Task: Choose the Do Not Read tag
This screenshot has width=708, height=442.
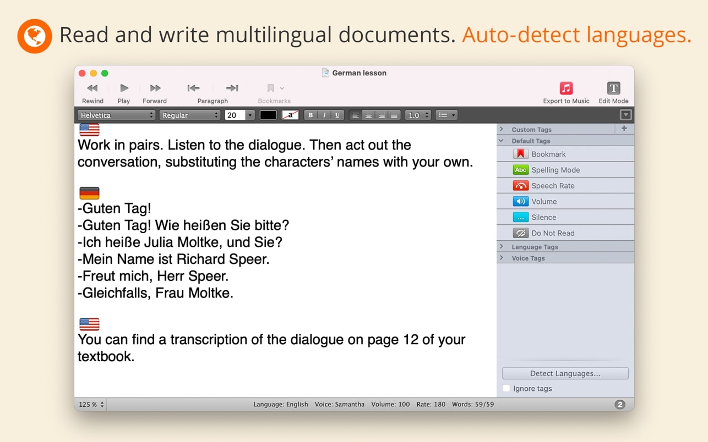Action: click(x=552, y=233)
